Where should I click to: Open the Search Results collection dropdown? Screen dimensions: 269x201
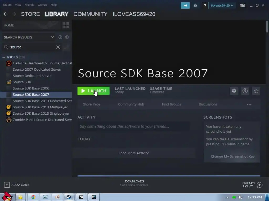(x=29, y=37)
